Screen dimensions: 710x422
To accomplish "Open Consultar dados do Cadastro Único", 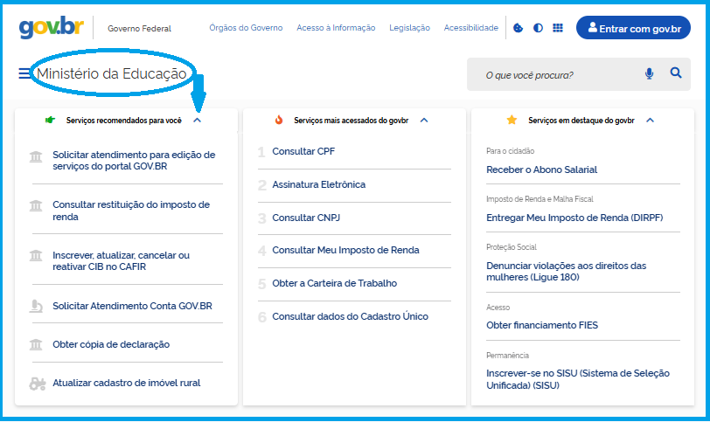I will [x=350, y=316].
